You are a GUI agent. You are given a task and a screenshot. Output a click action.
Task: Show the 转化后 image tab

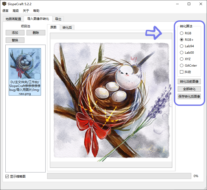(67, 28)
